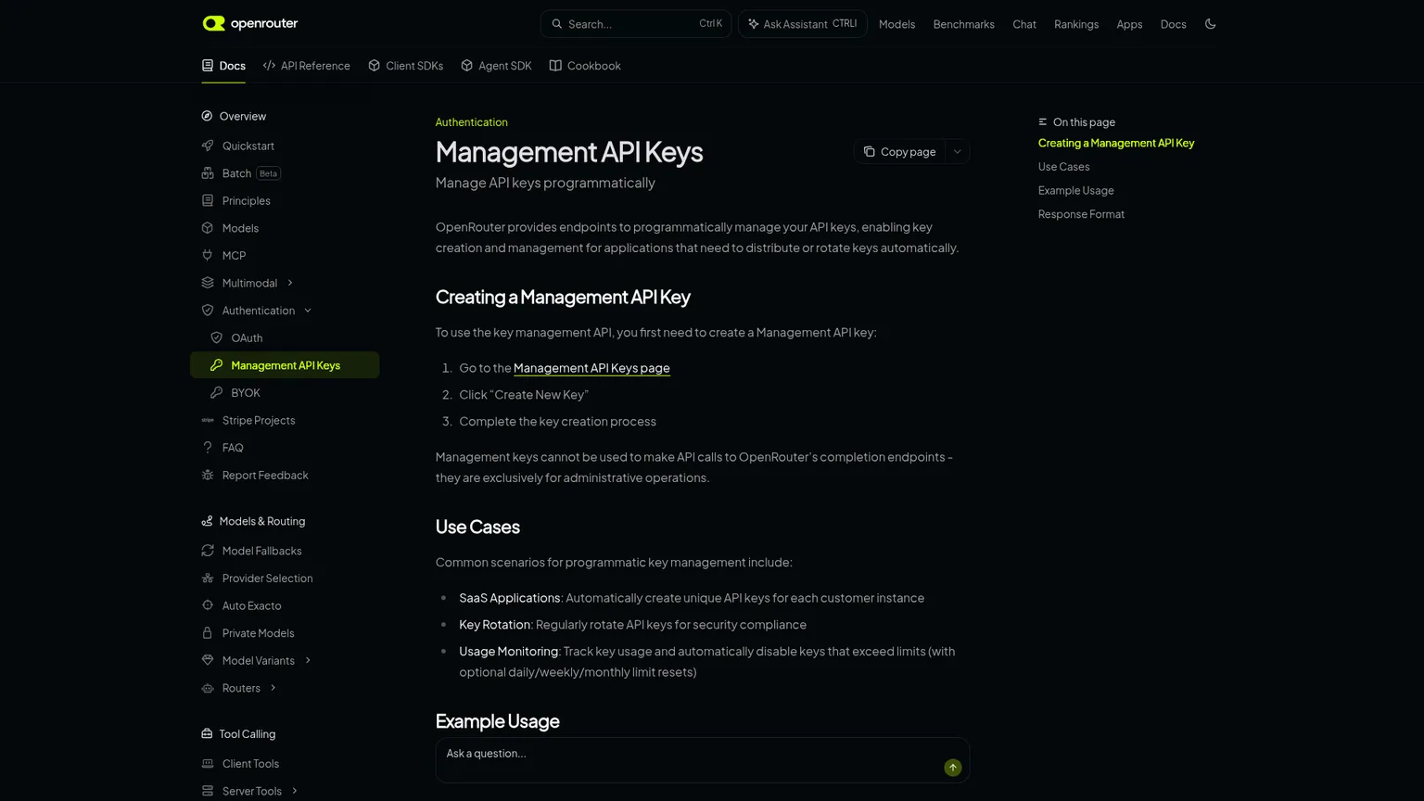Open the Copy page dropdown arrow
Viewport: 1424px width, 801px height.
(957, 152)
